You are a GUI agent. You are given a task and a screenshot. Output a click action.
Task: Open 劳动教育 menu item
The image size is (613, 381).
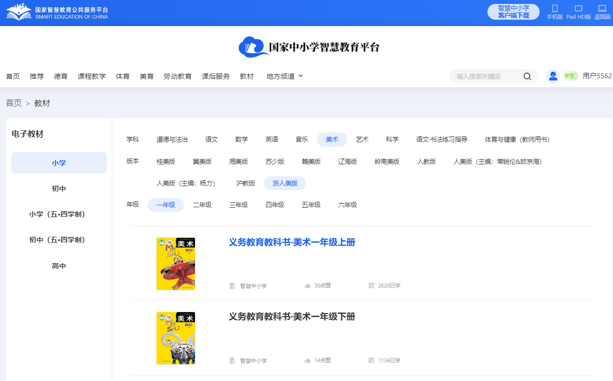click(x=178, y=76)
